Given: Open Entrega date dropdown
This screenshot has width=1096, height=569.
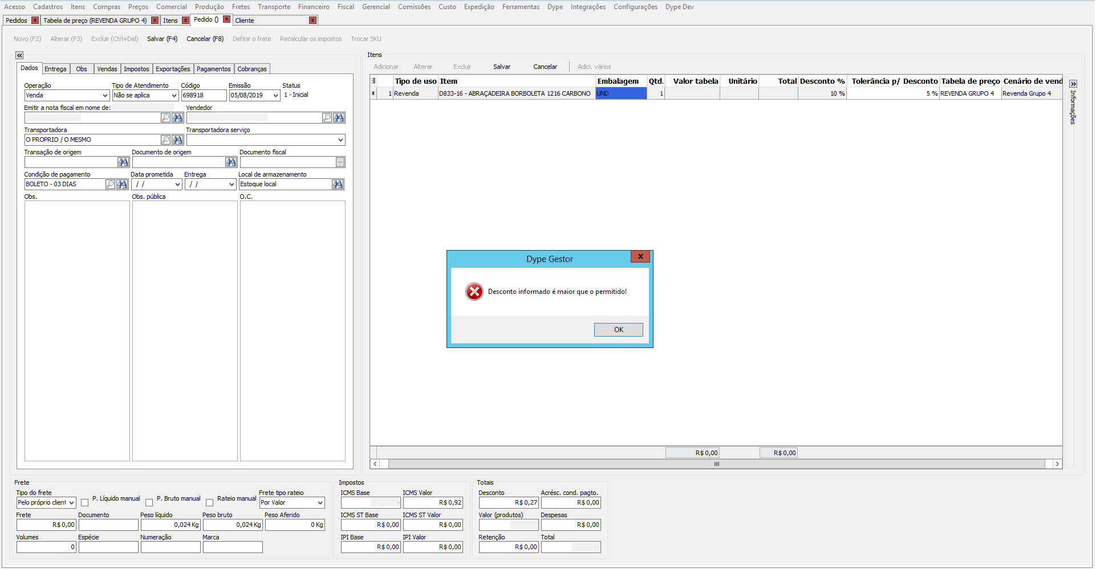Looking at the screenshot, I should pos(231,185).
